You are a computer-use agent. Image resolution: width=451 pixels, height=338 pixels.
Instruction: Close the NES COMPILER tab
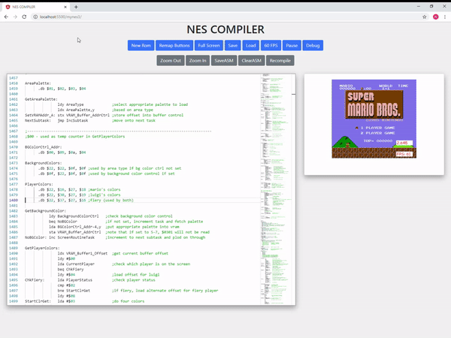[x=65, y=7]
